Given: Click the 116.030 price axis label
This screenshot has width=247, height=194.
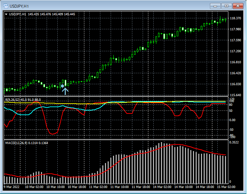Looking at the screenshot, I should (236, 84).
